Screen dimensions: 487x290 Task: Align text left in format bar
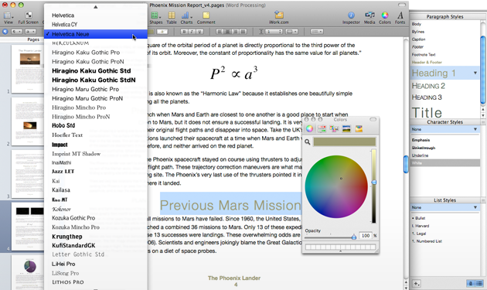tap(220, 32)
